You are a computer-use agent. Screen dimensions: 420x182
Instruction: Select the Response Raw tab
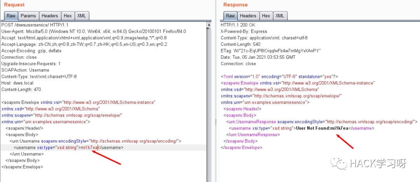pyautogui.click(x=230, y=16)
